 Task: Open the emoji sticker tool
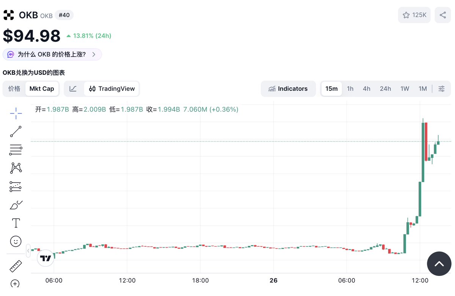[16, 241]
